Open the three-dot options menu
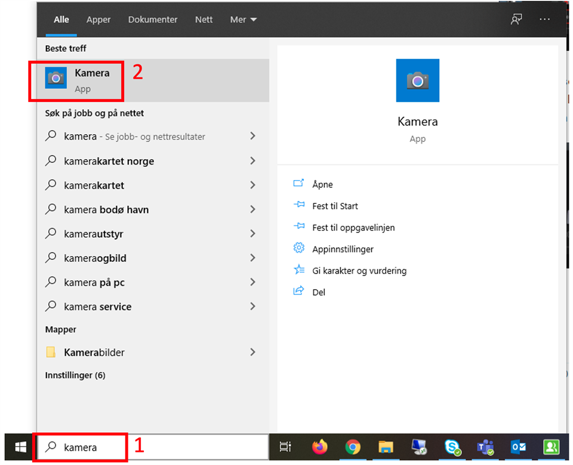The image size is (573, 465). tap(544, 20)
